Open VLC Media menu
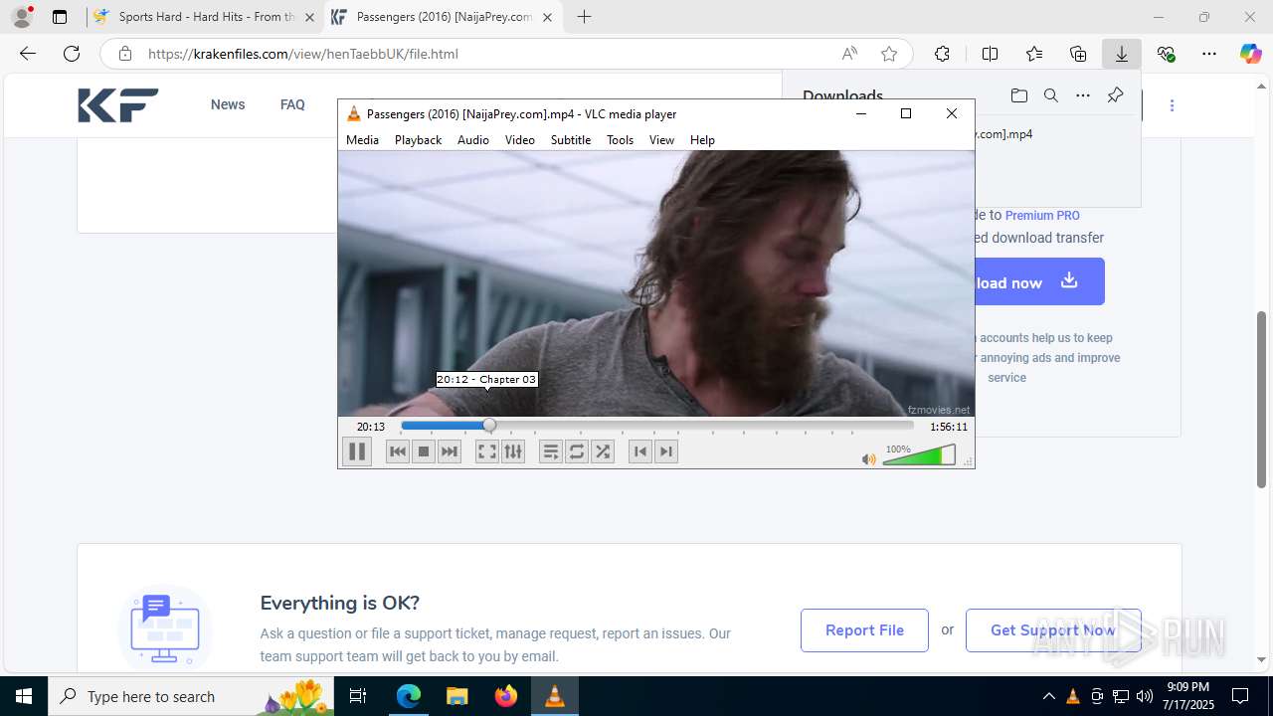The height and width of the screenshot is (716, 1273). [362, 140]
